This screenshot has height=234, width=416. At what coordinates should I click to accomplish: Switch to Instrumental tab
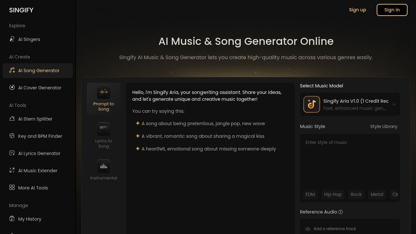104,170
